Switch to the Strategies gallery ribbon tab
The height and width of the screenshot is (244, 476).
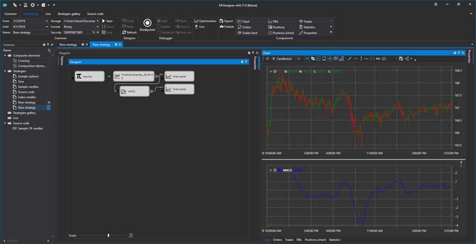click(69, 14)
